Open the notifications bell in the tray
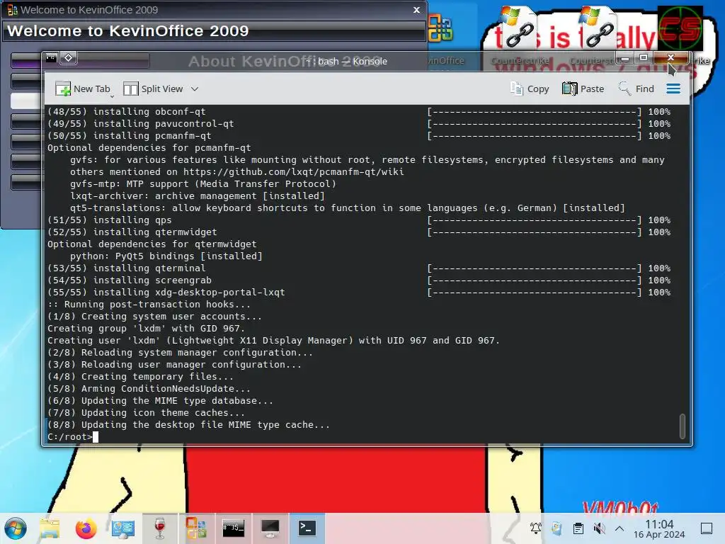 tap(535, 528)
